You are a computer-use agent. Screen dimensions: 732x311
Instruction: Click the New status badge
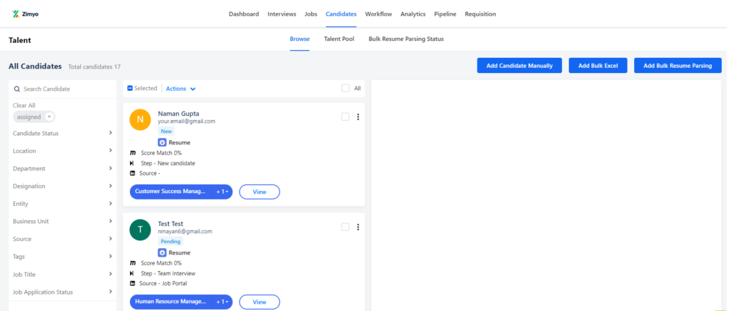click(x=166, y=132)
